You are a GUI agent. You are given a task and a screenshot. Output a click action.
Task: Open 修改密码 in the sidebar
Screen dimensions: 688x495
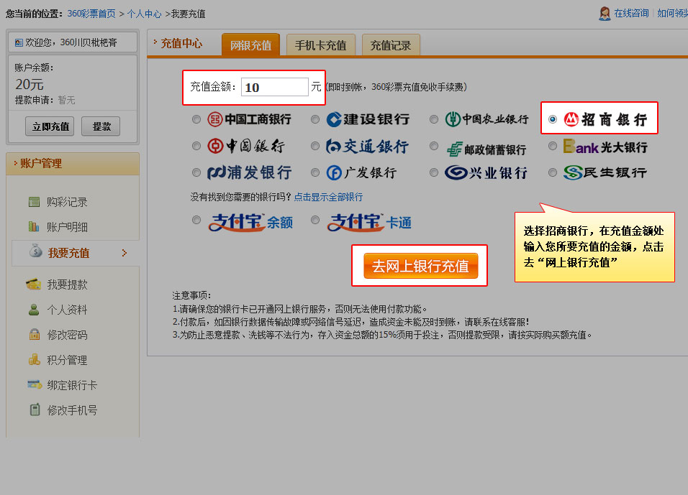click(67, 335)
